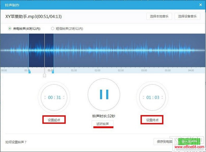
Task: Click the 铃声时长:32秒 duration text
Action: pos(104,116)
